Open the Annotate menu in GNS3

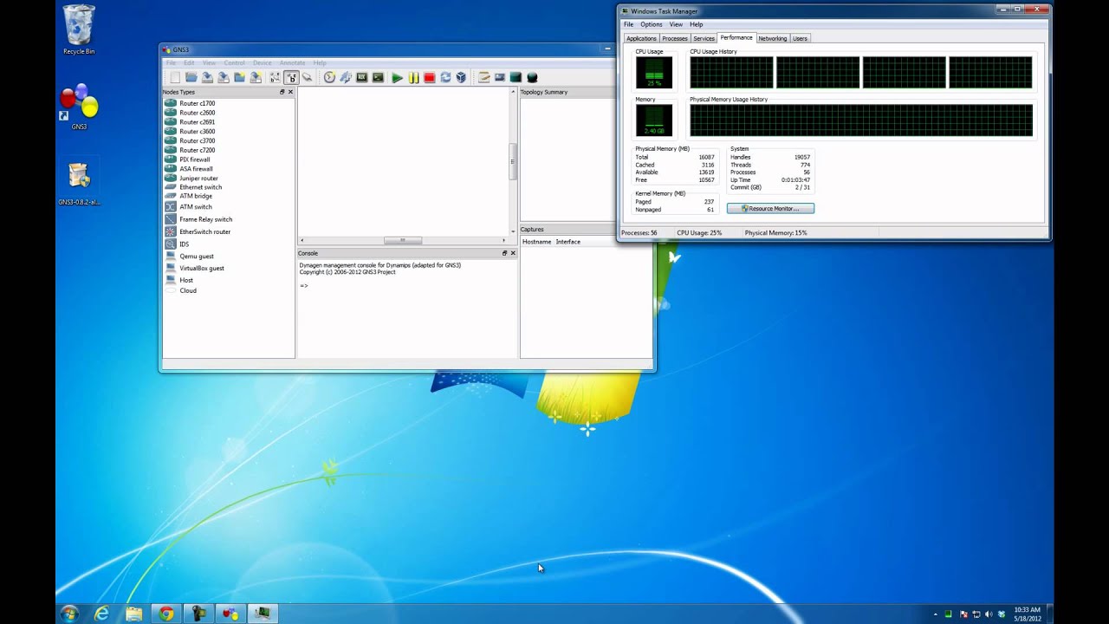pos(292,62)
